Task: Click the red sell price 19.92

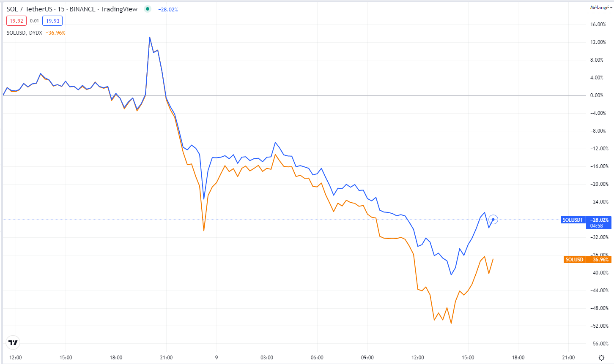Action: tap(16, 21)
